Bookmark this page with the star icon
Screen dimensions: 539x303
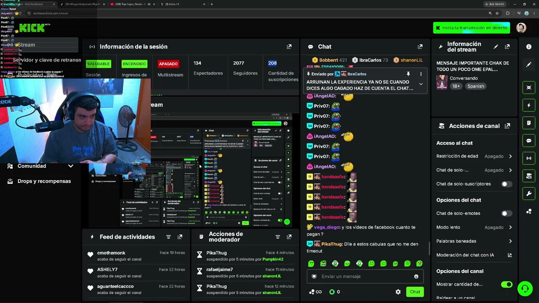(x=497, y=13)
